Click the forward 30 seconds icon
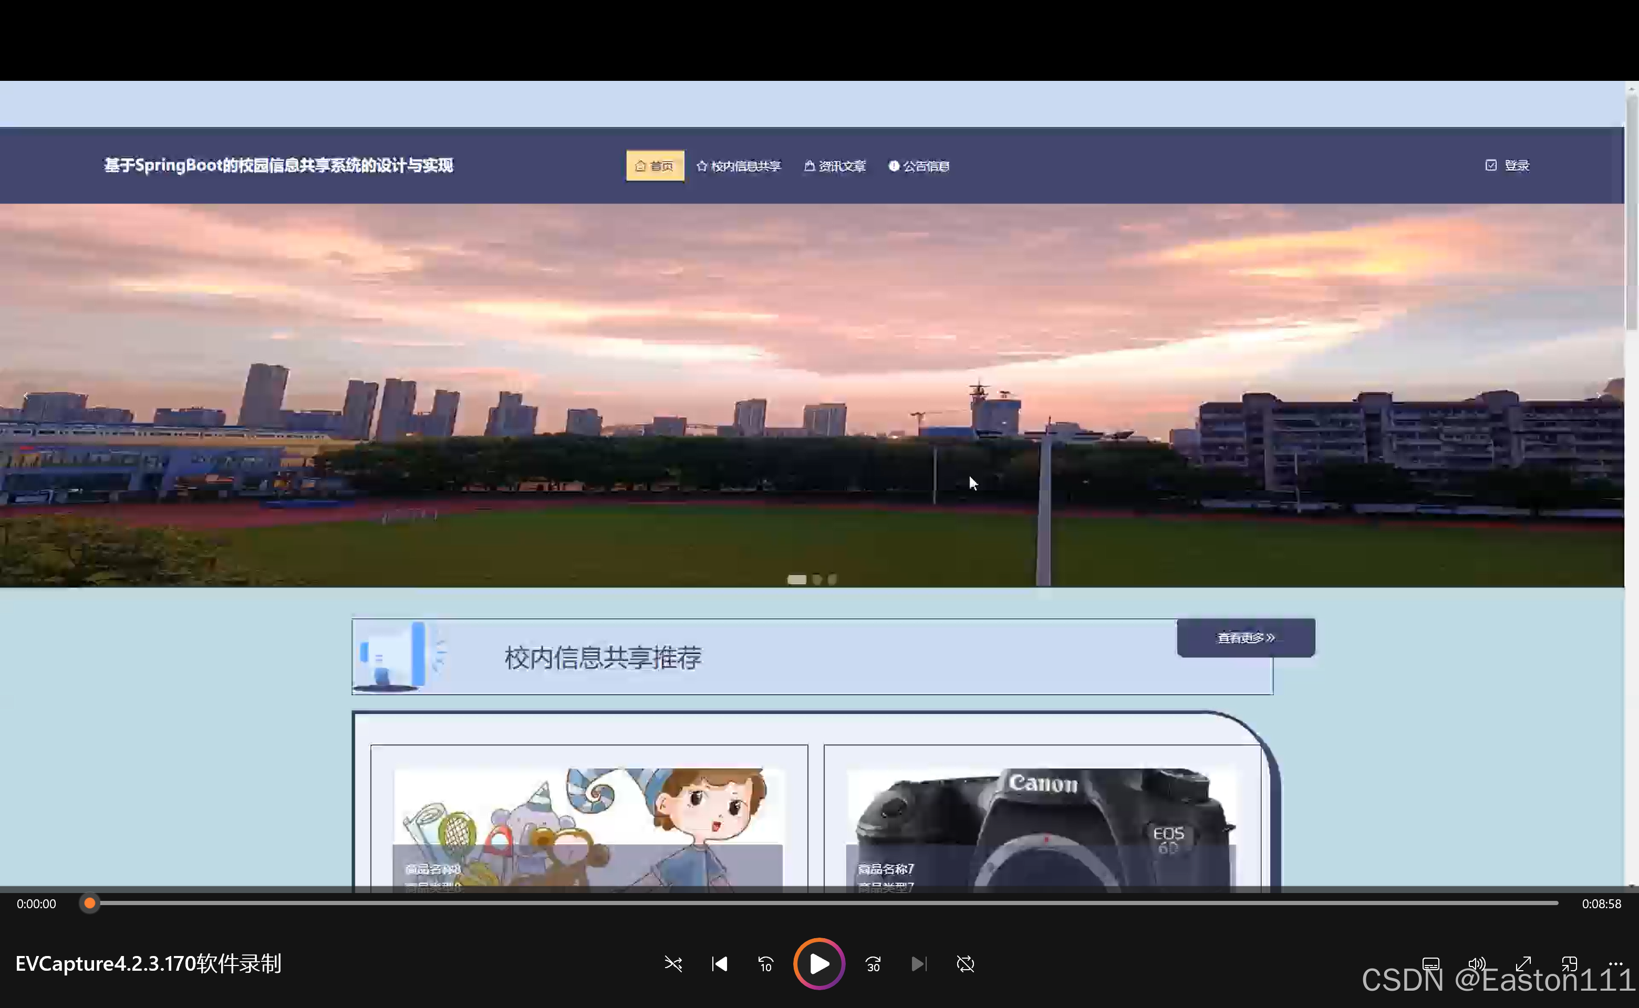 click(873, 964)
